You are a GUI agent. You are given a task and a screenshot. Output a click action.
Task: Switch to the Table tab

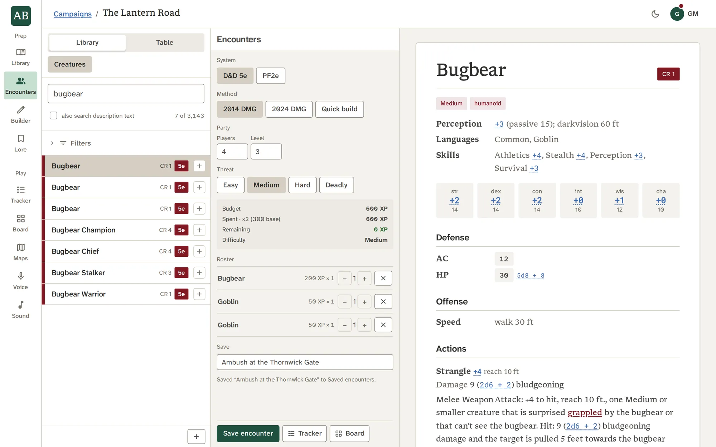click(x=165, y=43)
